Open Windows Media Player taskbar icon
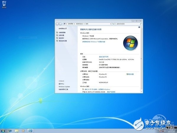Image resolution: width=177 pixels, height=133 pixels. point(23,131)
